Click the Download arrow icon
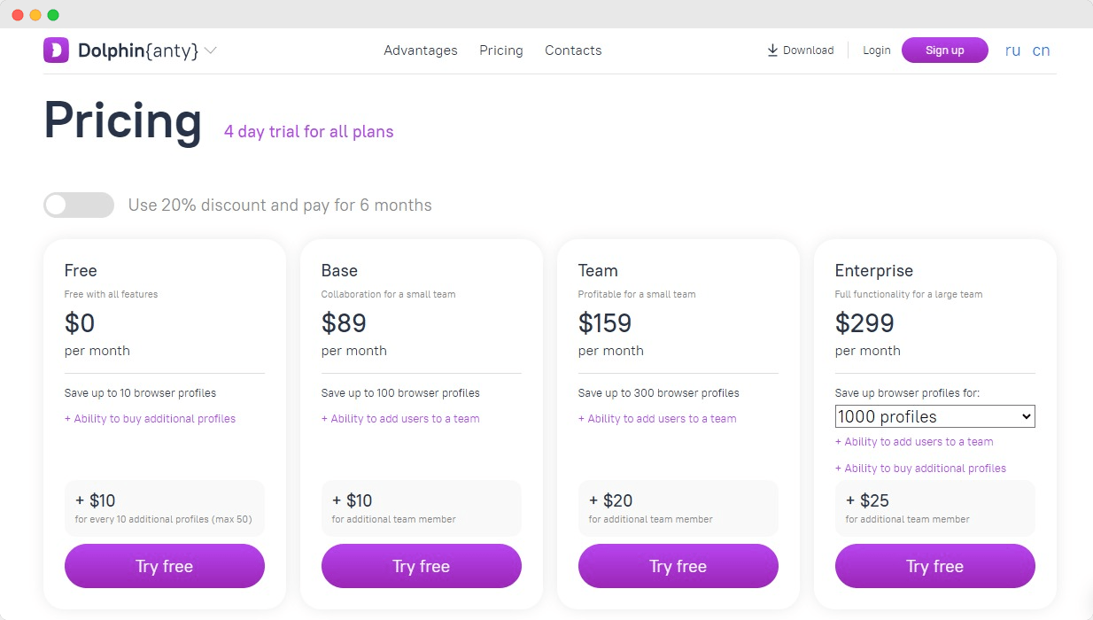Image resolution: width=1093 pixels, height=620 pixels. [x=772, y=50]
